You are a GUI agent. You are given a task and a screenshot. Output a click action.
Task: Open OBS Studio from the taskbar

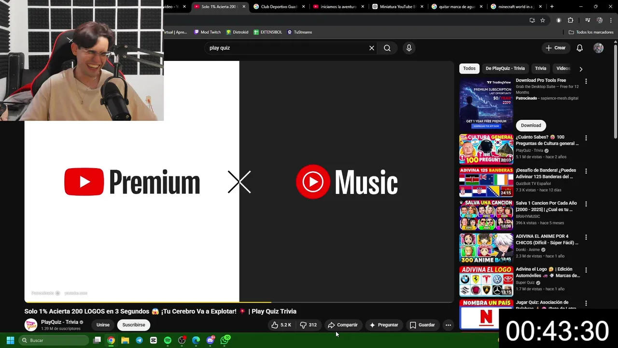pyautogui.click(x=182, y=340)
